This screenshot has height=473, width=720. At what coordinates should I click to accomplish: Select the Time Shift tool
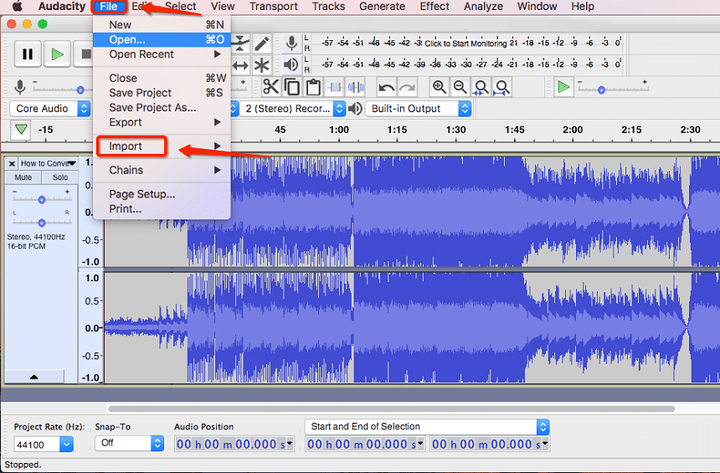240,65
